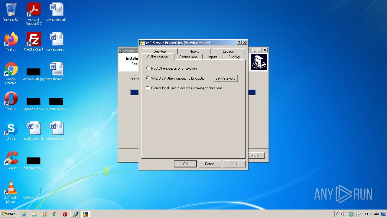This screenshot has height=218, width=387.
Task: Select saynumber.rtf file on desktop
Action: 56,12
